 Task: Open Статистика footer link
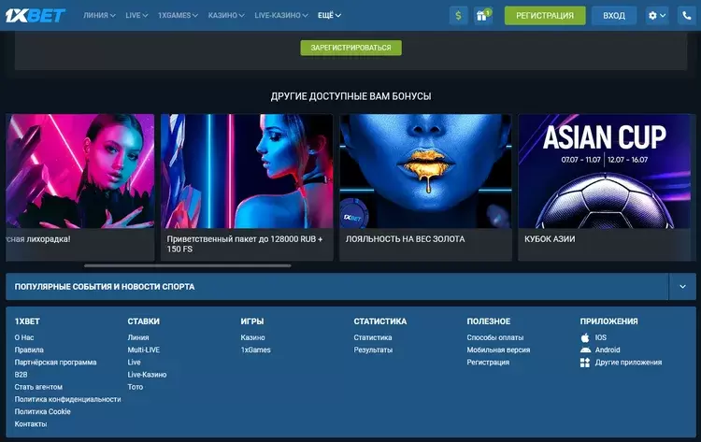point(373,337)
